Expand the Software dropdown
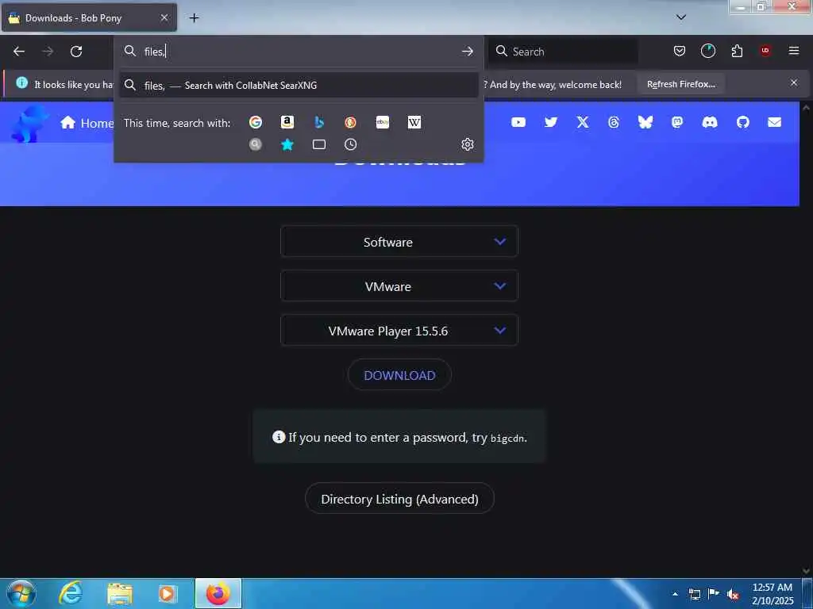This screenshot has width=813, height=609. [399, 241]
